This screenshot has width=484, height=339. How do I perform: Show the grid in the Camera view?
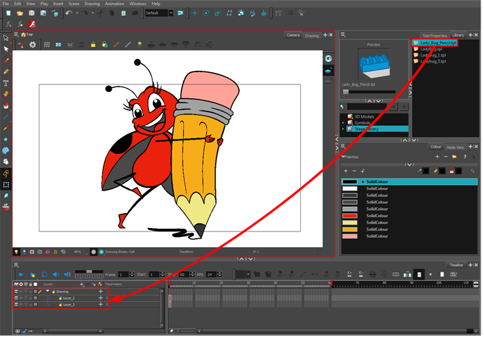pyautogui.click(x=46, y=45)
